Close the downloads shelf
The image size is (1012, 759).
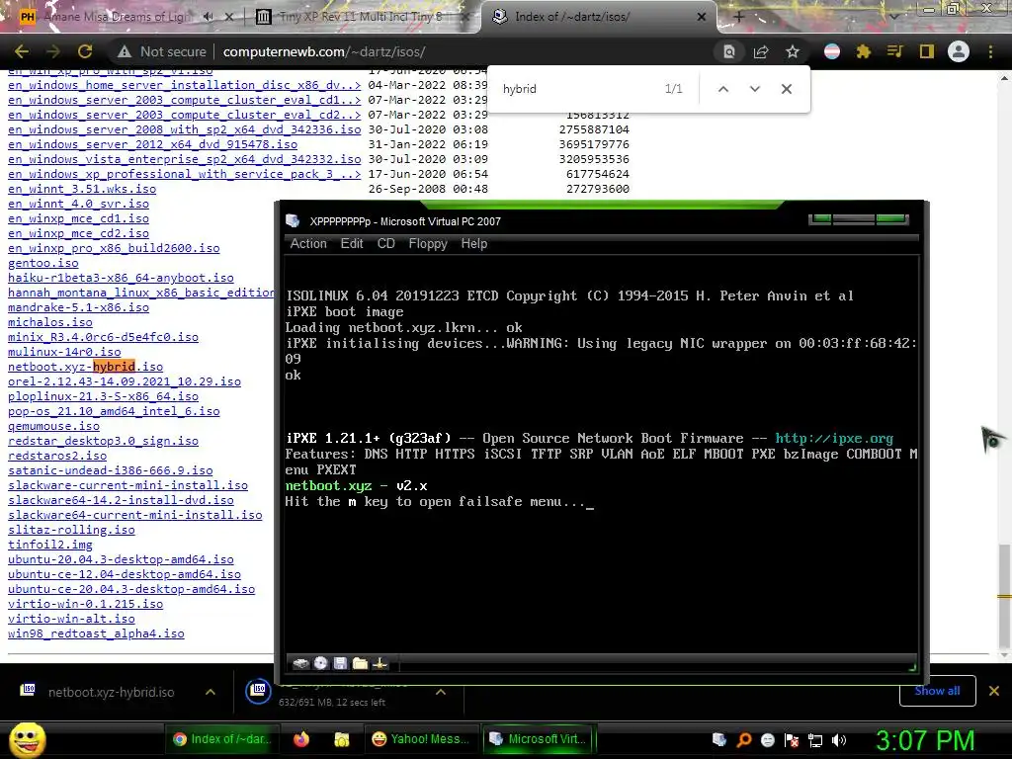[x=994, y=691]
